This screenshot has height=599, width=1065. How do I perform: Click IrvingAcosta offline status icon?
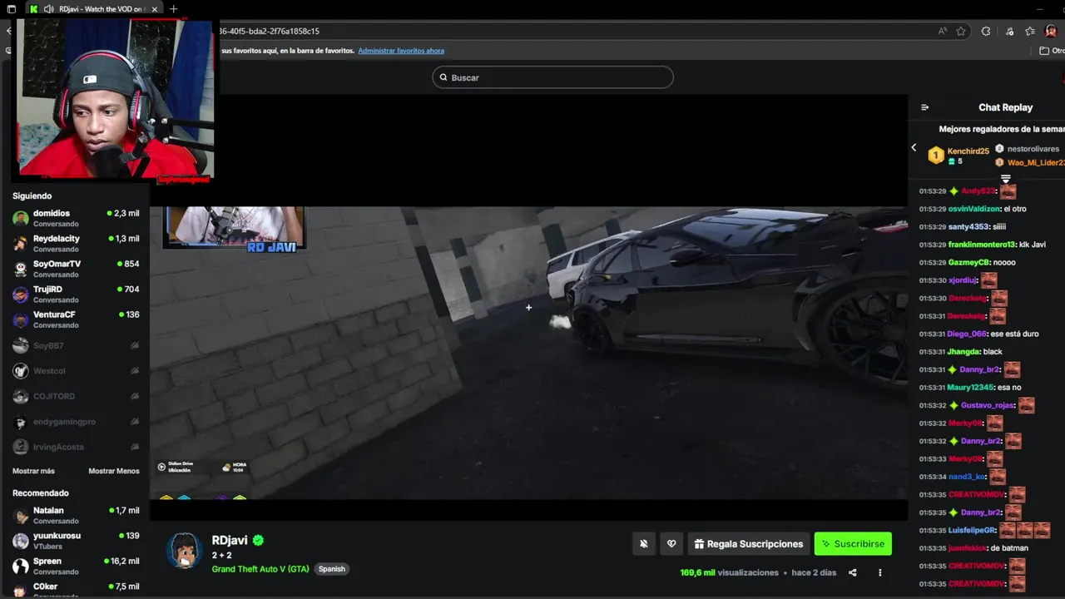pyautogui.click(x=135, y=447)
